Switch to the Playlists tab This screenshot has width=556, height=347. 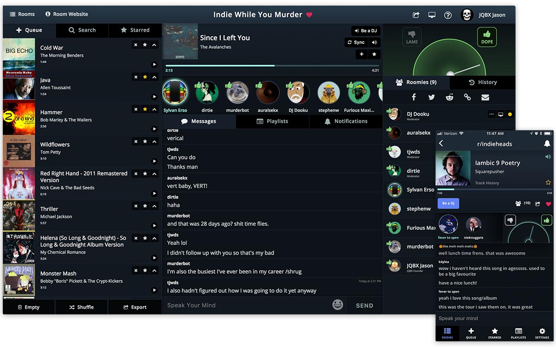[x=272, y=121]
